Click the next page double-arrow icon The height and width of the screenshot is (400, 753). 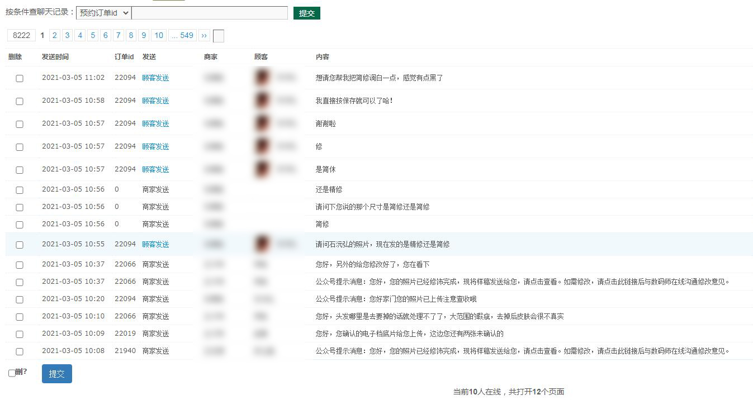point(204,36)
